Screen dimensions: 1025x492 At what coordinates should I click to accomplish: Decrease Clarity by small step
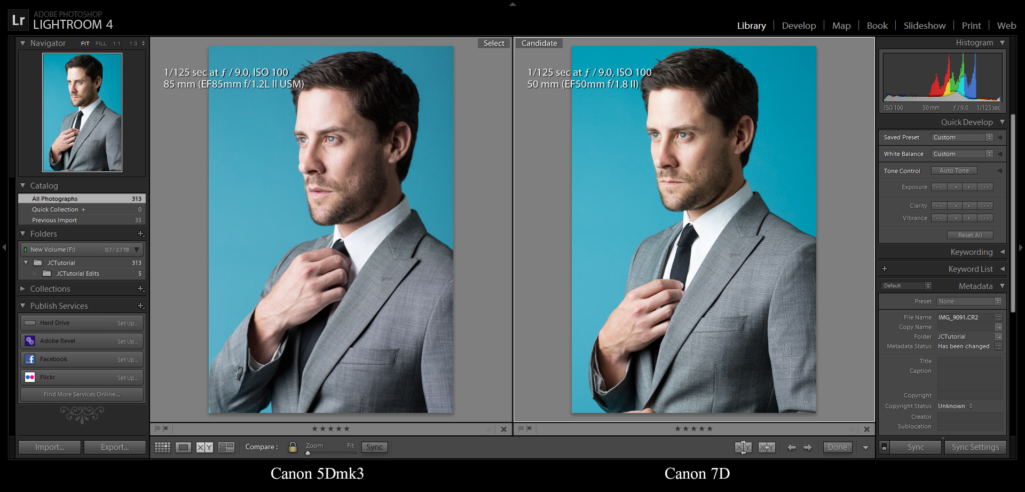click(x=955, y=206)
